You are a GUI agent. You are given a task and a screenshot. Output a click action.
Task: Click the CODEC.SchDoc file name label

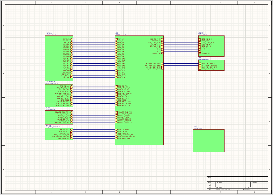click(x=203, y=35)
